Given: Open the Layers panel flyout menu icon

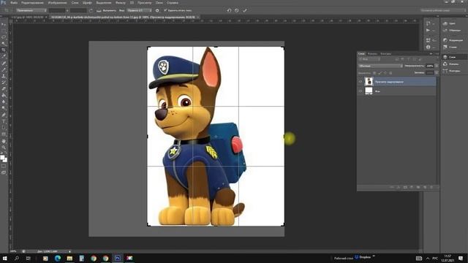Looking at the screenshot, I should coord(437,53).
